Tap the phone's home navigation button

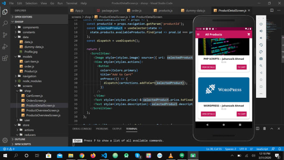coord(224,124)
